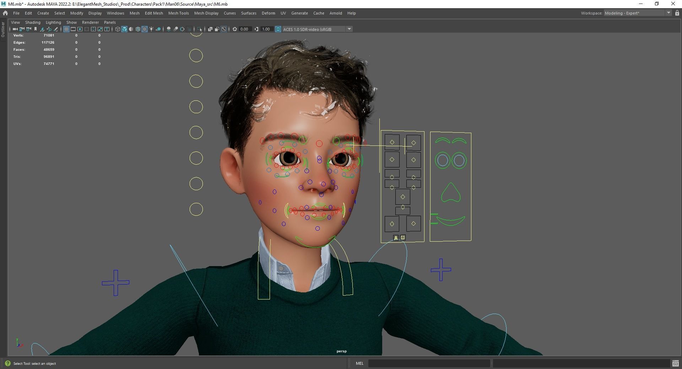Click the X-Ray Joints icon
Viewport: 682px width, 369px height.
[224, 29]
